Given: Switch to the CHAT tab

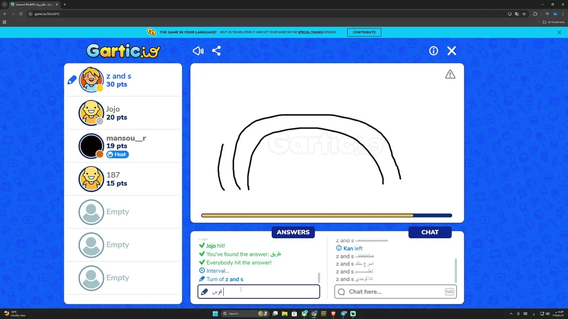Looking at the screenshot, I should click(x=430, y=232).
